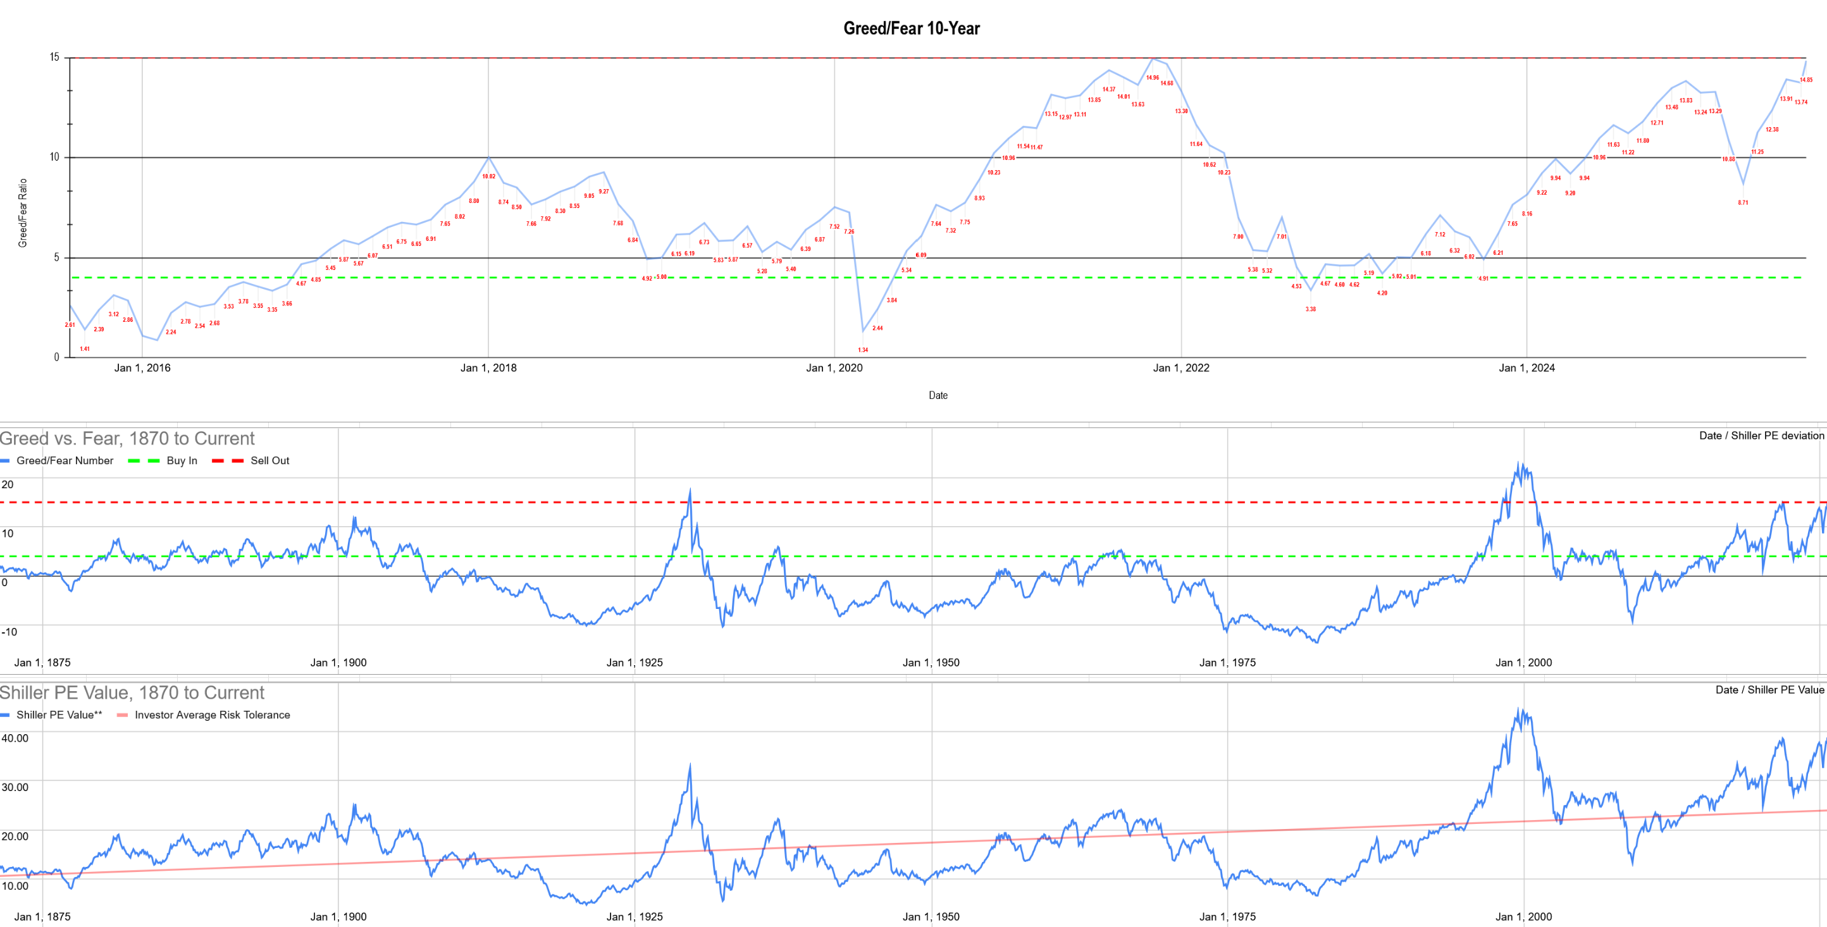This screenshot has height=927, width=1827.
Task: Click 'Jan 1, 2024' x-axis date label
Action: coord(1527,368)
